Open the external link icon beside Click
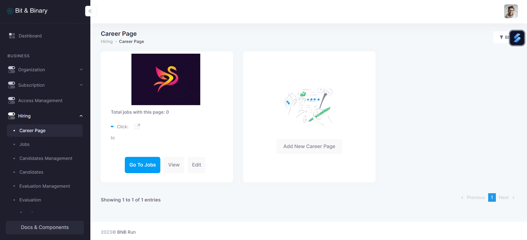Viewport: 527px width, 240px height. [137, 126]
